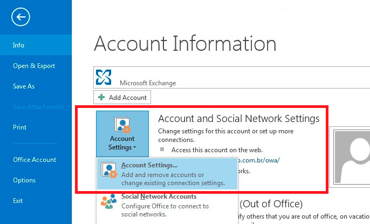
Task: Click the Account Information heading
Action: pyautogui.click(x=185, y=44)
